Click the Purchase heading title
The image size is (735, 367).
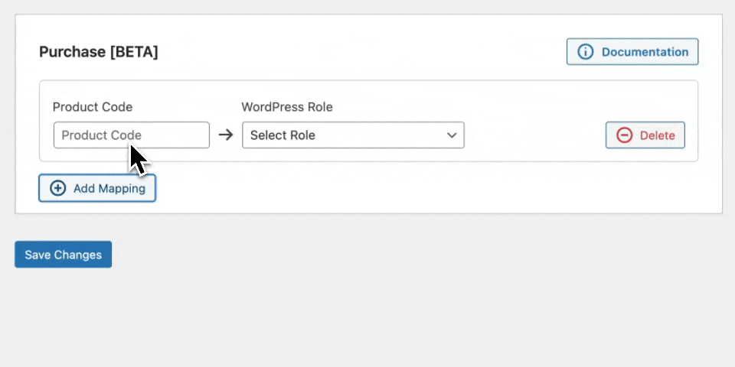coord(72,52)
